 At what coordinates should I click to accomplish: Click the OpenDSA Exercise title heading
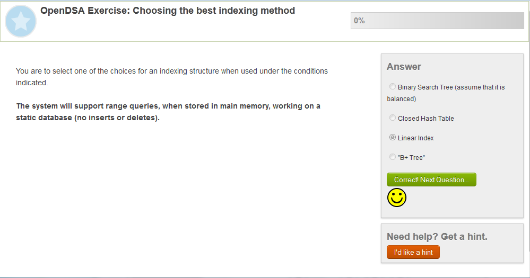168,11
